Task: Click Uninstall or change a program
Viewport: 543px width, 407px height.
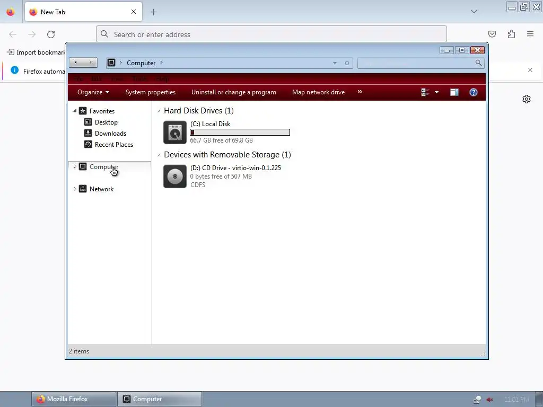Action: 234,92
